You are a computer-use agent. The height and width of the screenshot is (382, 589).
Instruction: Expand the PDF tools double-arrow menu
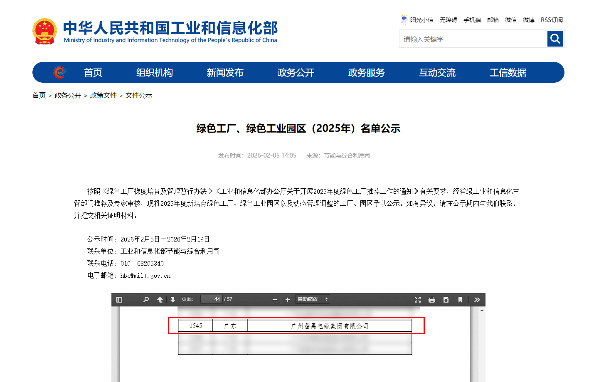[x=477, y=300]
